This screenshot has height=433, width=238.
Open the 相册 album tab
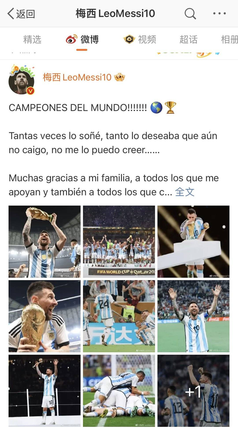[x=230, y=39]
